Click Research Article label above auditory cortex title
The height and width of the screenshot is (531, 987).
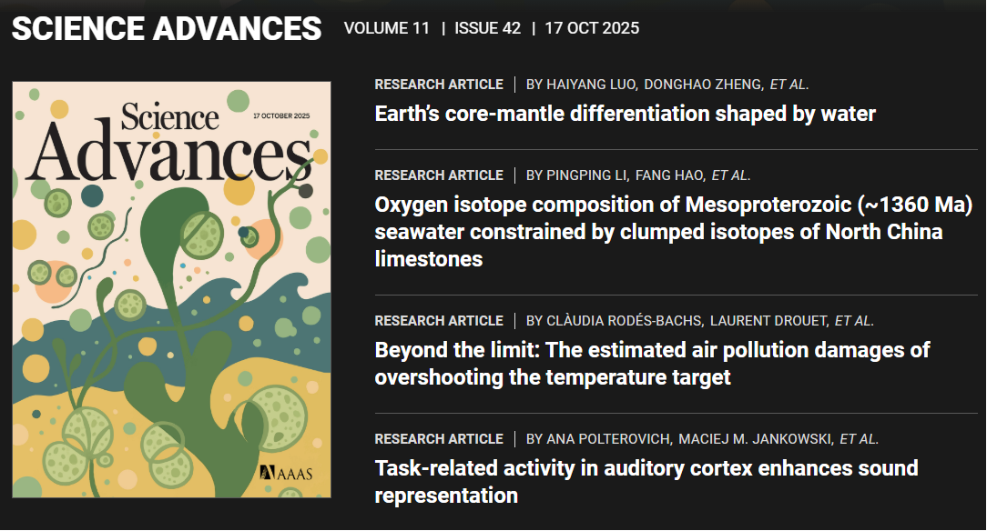(x=438, y=439)
